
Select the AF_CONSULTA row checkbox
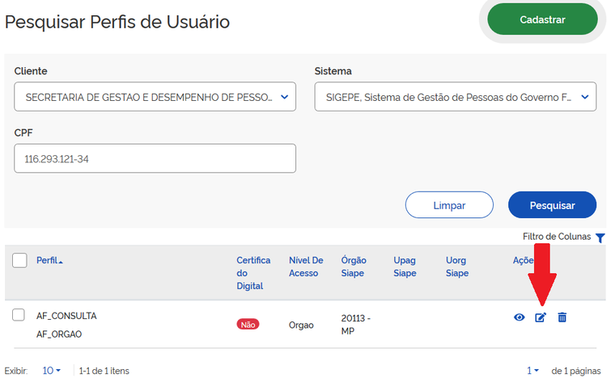click(19, 315)
